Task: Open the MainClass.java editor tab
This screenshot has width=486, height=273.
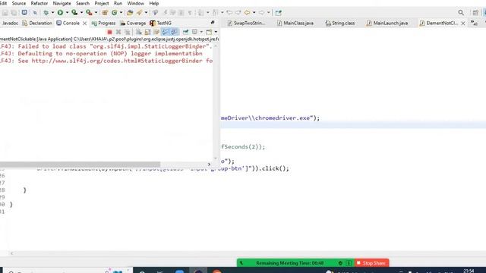Action: [295, 24]
